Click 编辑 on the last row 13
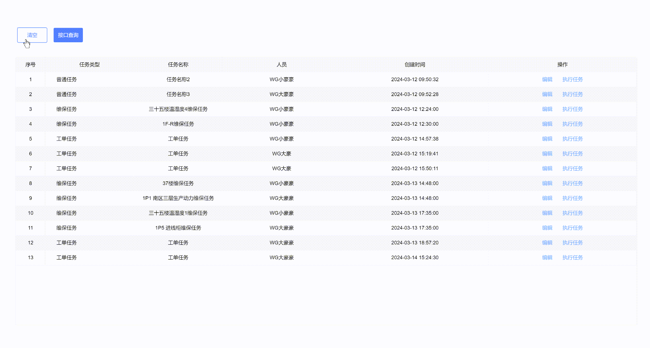The height and width of the screenshot is (348, 650). tap(547, 258)
